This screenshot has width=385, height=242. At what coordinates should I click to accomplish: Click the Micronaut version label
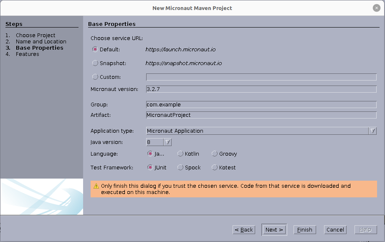[114, 89]
